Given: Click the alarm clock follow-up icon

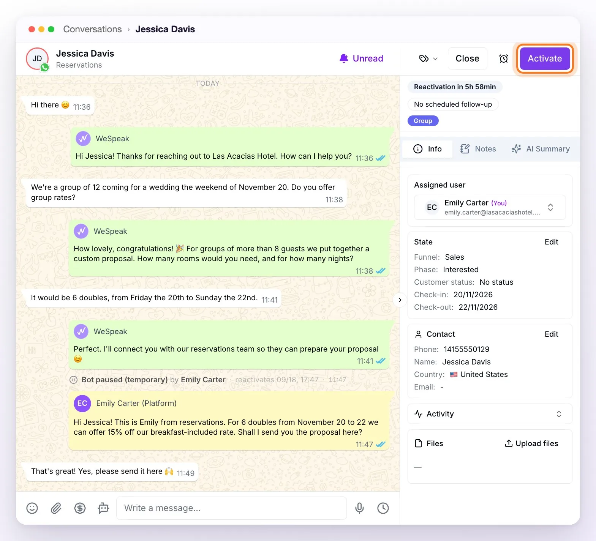Looking at the screenshot, I should point(504,58).
